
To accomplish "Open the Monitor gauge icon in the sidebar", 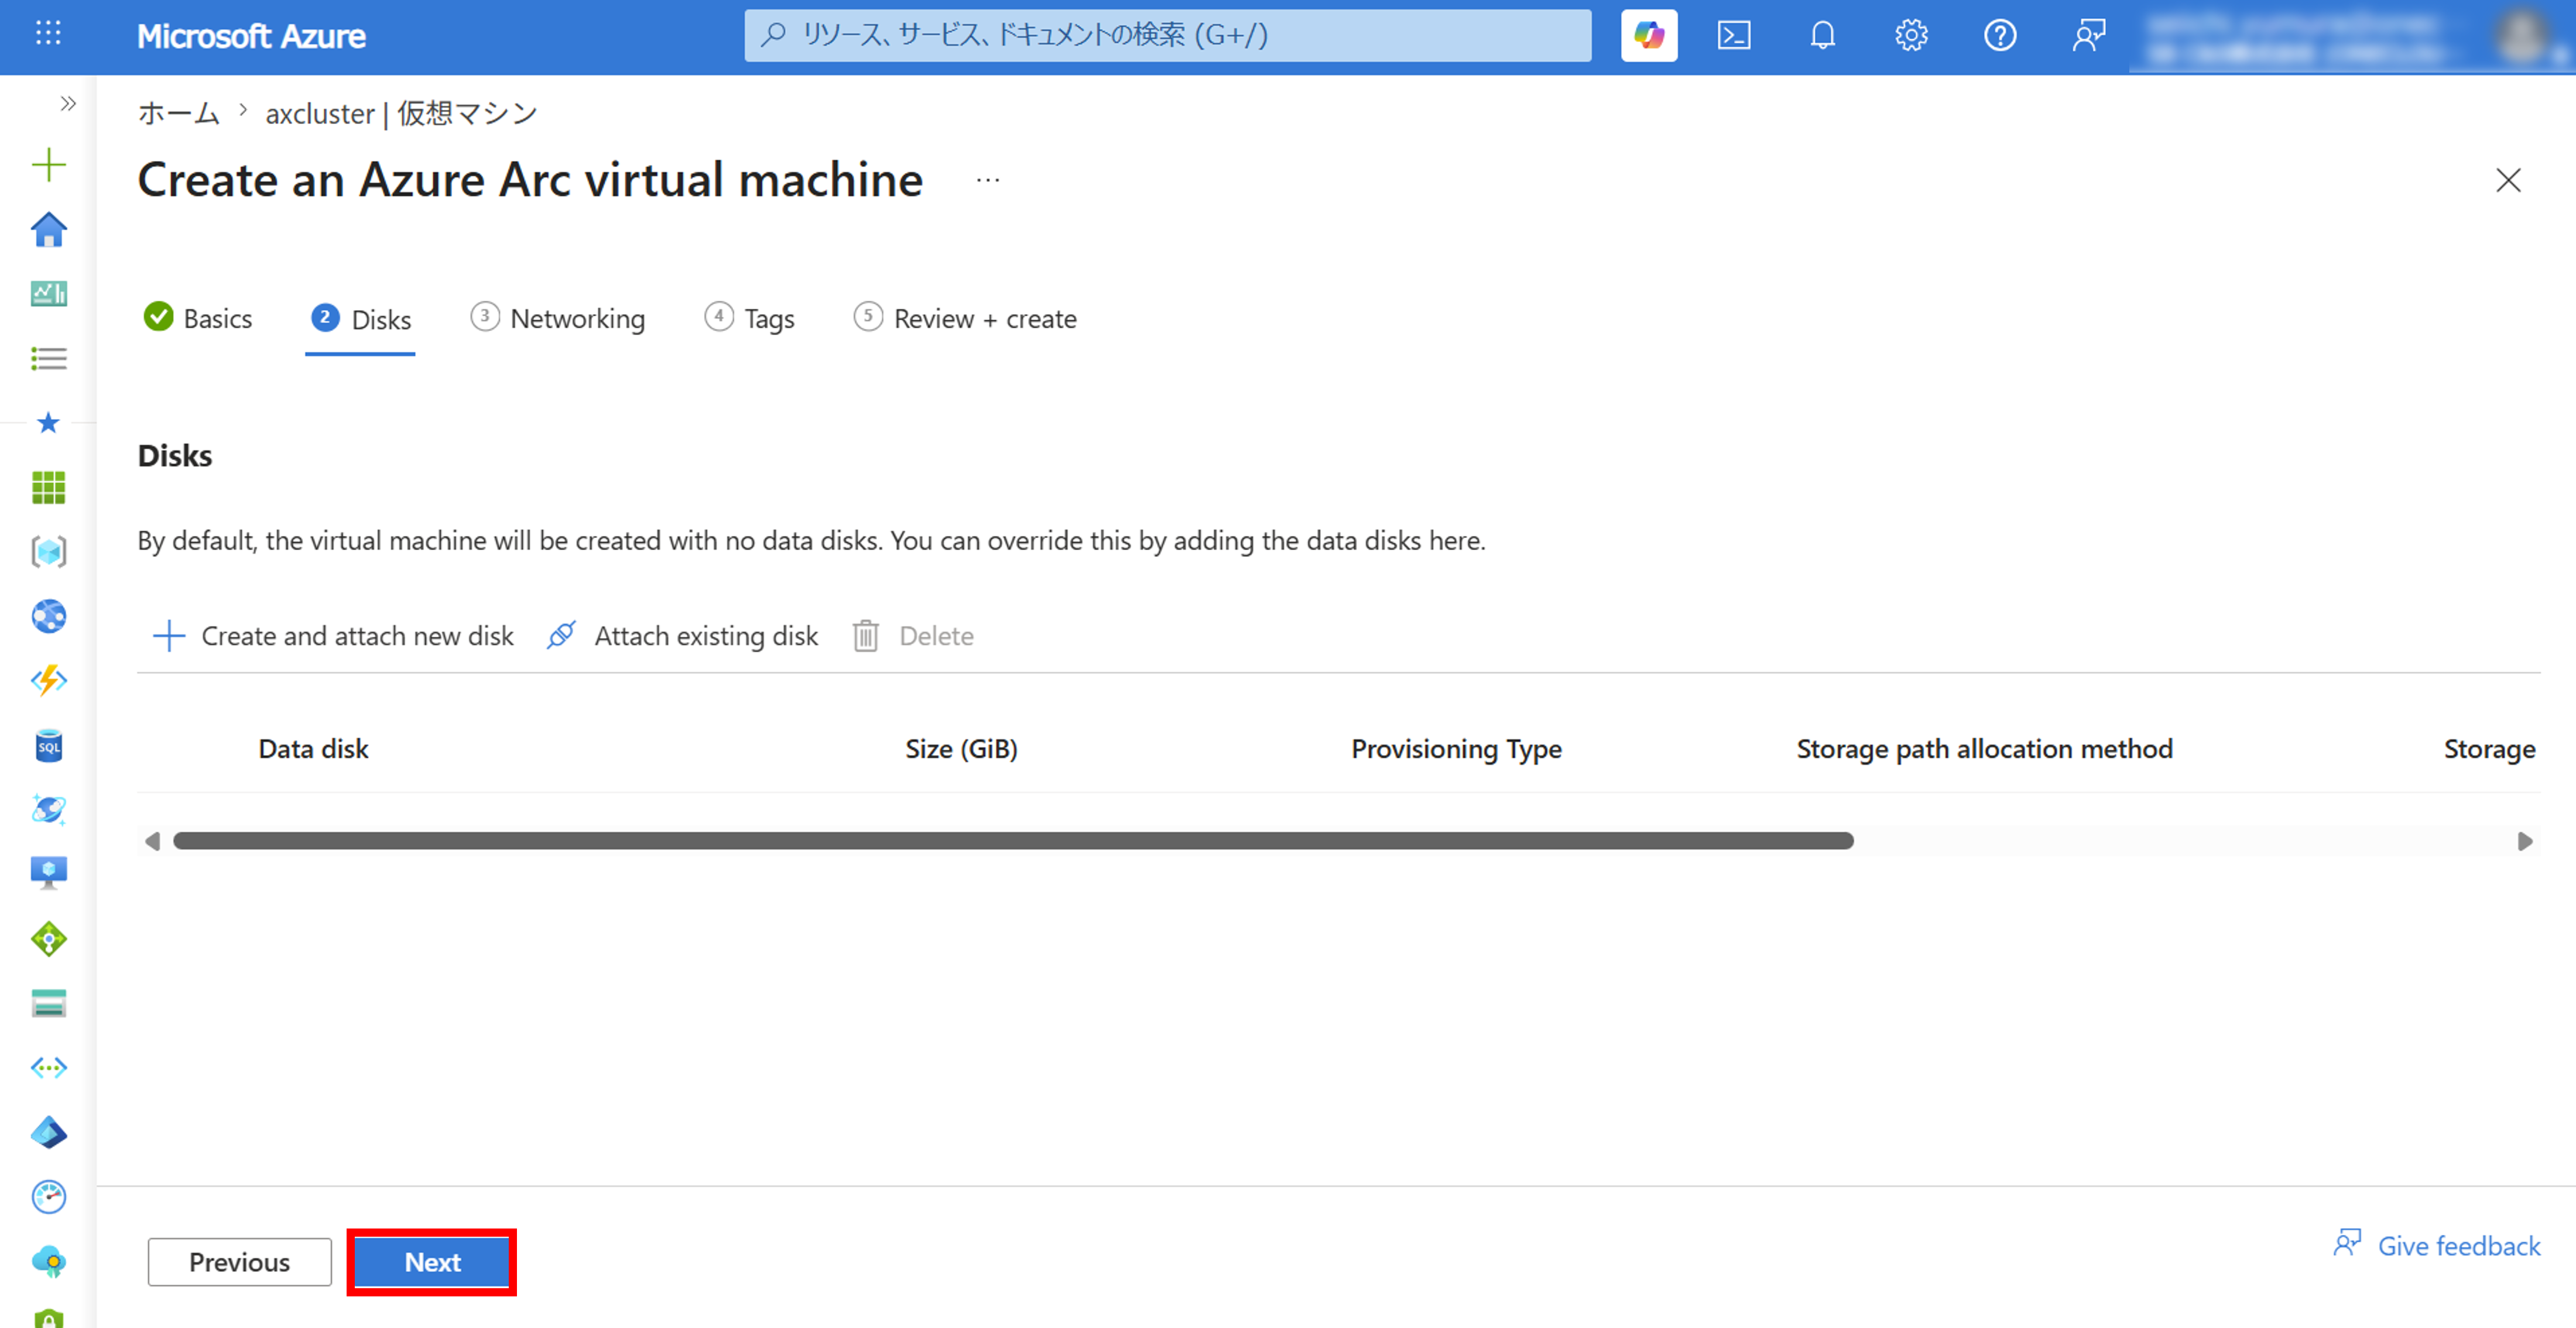I will 48,1197.
